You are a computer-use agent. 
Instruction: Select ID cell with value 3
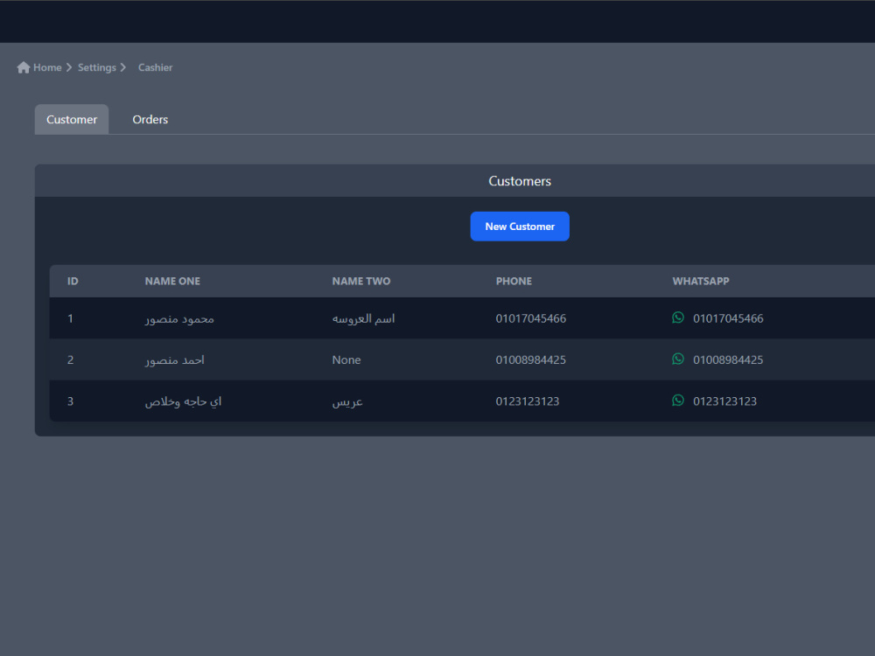pyautogui.click(x=70, y=401)
